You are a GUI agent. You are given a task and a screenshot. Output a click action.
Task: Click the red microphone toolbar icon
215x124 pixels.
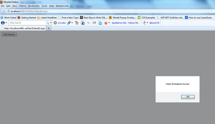(144, 23)
